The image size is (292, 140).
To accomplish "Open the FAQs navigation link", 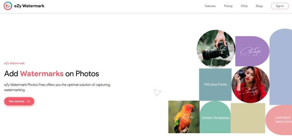I will tap(244, 6).
